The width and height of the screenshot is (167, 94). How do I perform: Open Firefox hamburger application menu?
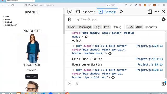coord(164,5)
